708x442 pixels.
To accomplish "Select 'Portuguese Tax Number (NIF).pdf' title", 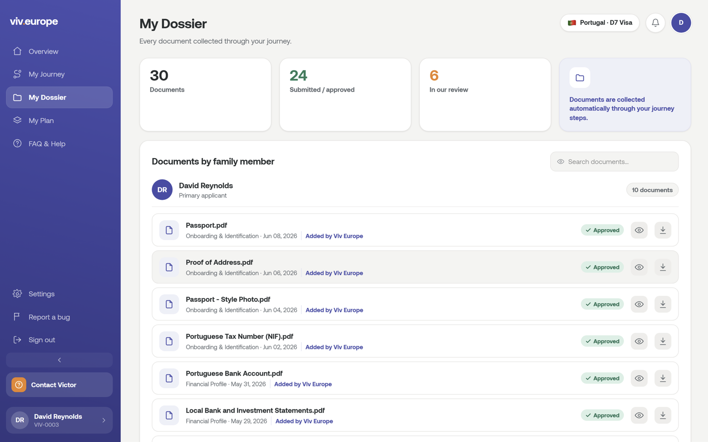I will point(239,337).
